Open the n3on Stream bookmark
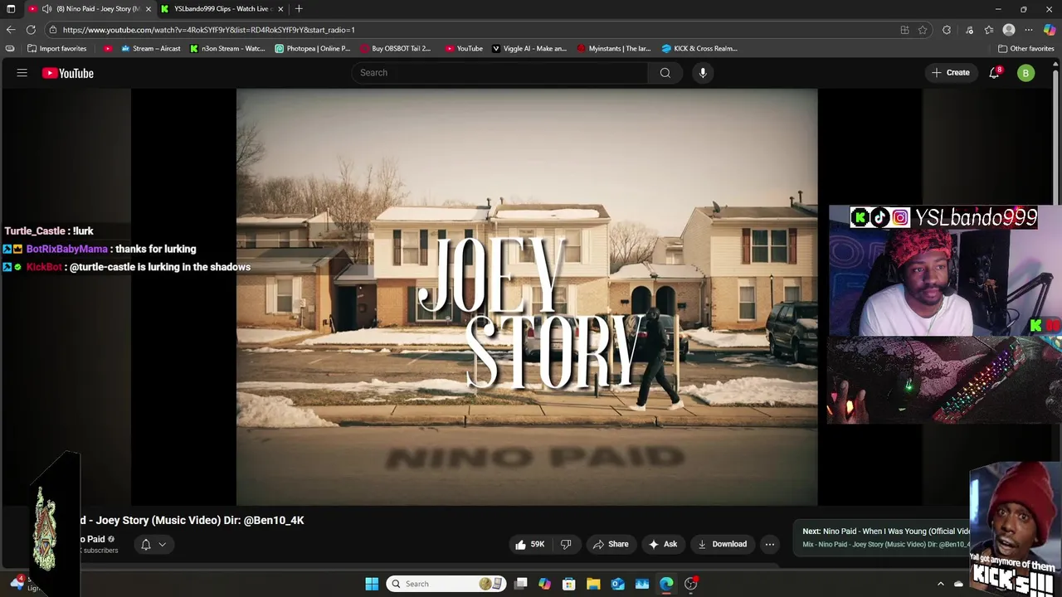Image resolution: width=1062 pixels, height=597 pixels. click(x=227, y=48)
